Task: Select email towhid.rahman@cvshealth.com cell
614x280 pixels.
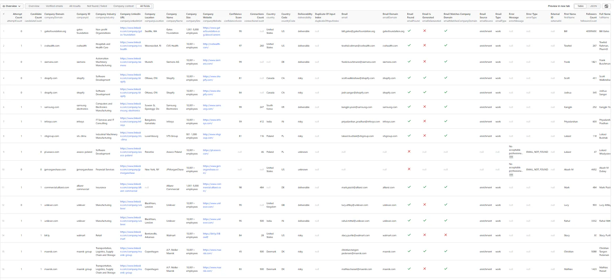Action: pos(358,46)
